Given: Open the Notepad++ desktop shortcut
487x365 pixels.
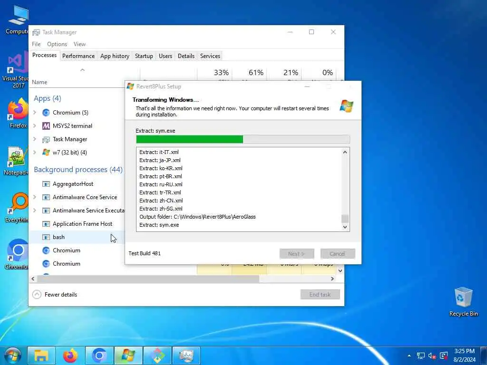Looking at the screenshot, I should (16, 161).
